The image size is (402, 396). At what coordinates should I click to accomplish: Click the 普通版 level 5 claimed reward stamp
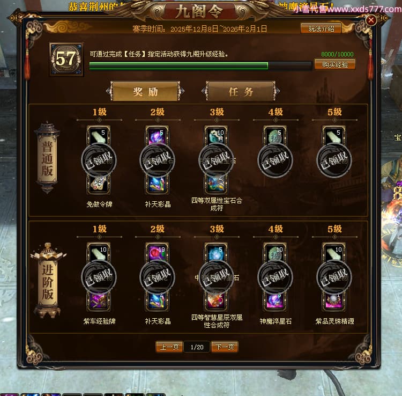point(334,160)
